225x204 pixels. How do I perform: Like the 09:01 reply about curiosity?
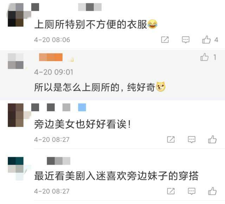tap(205, 57)
